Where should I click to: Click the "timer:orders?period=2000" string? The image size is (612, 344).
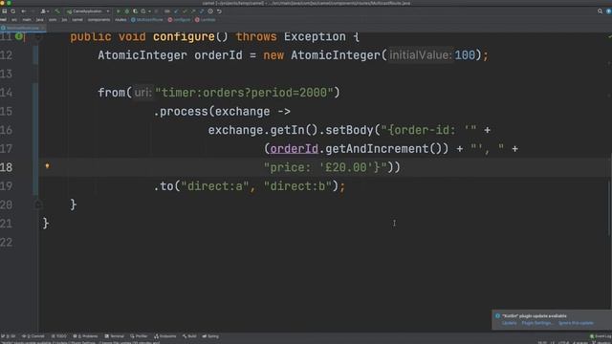244,93
